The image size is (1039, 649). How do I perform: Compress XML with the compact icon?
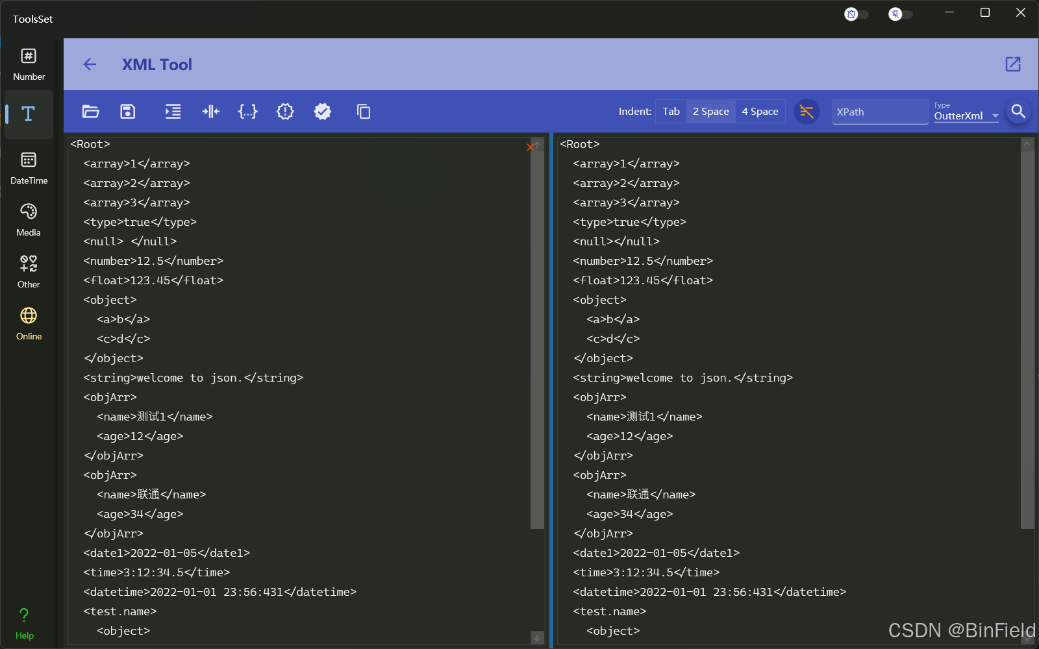tap(211, 112)
